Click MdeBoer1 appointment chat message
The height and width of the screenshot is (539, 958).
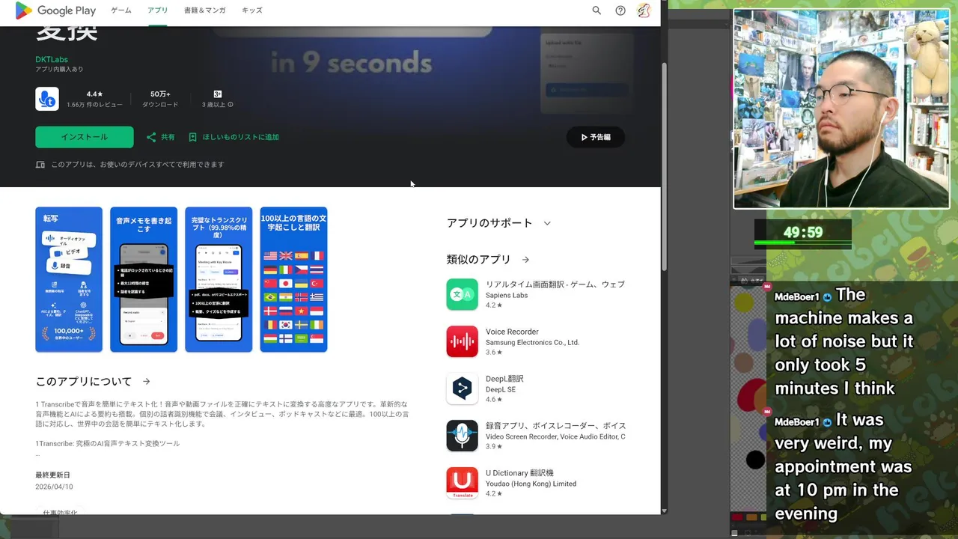pos(843,466)
